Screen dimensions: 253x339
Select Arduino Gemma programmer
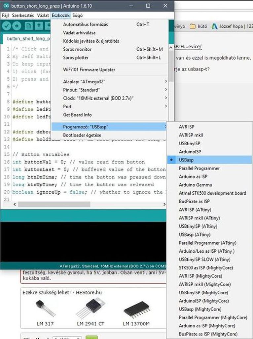209,185
